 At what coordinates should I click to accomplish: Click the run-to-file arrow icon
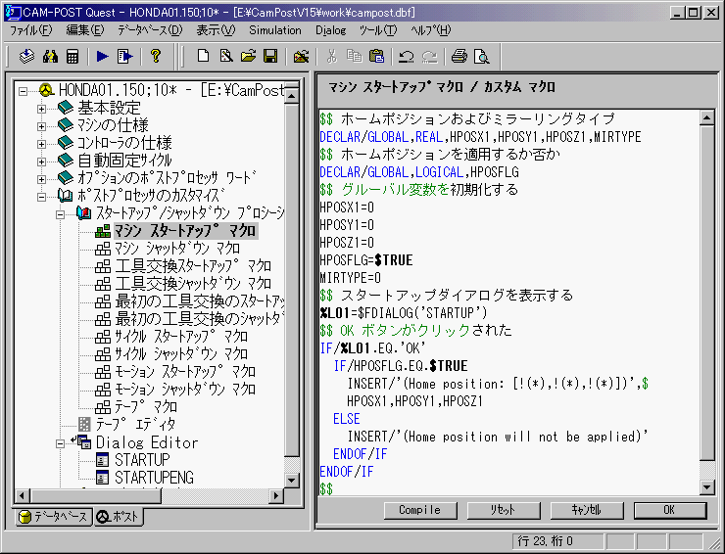124,57
